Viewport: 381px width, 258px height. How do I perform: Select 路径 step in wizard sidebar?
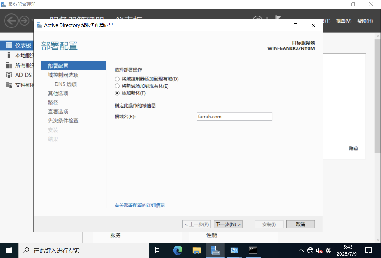[53, 102]
